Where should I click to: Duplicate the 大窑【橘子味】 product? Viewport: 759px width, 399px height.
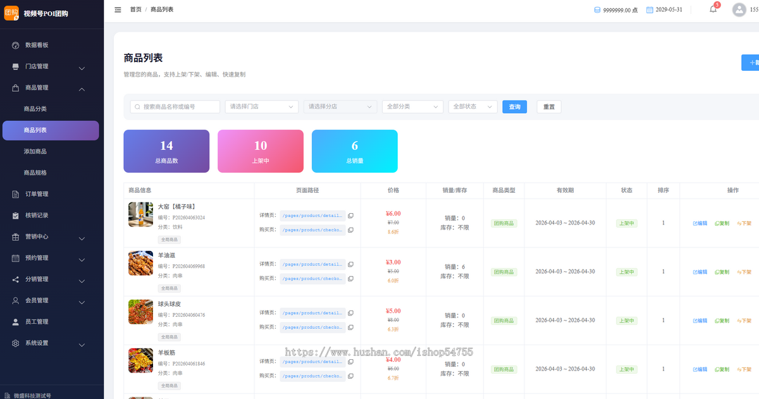(x=722, y=223)
